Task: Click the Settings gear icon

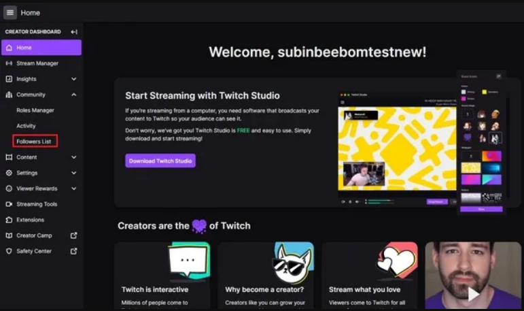Action: pyautogui.click(x=9, y=173)
